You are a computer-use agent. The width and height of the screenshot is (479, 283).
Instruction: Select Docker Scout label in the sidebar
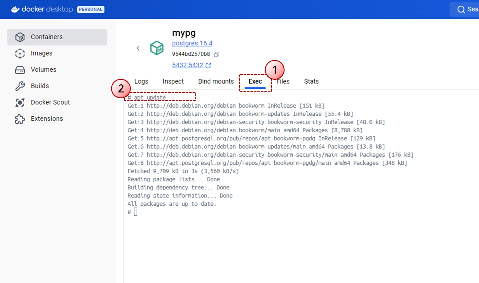click(50, 102)
